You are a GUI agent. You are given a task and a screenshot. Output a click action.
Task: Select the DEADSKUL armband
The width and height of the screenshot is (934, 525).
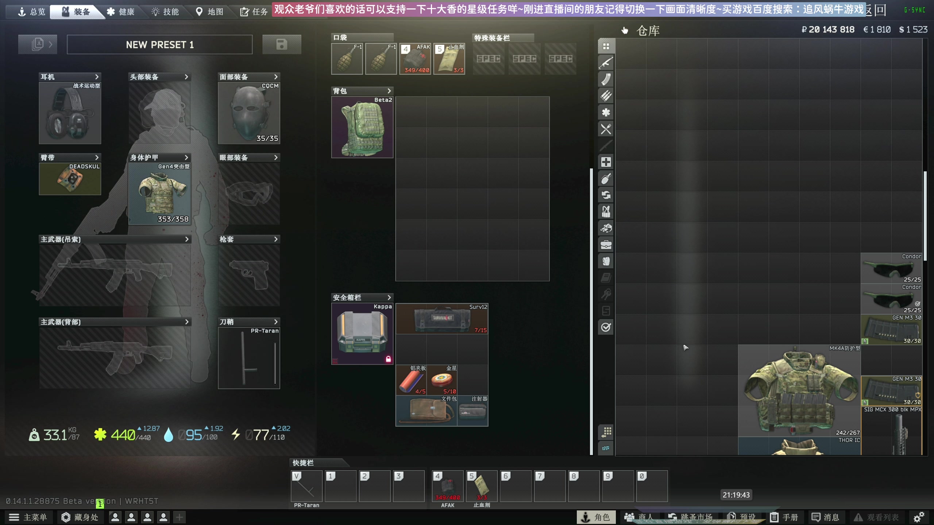pyautogui.click(x=70, y=179)
